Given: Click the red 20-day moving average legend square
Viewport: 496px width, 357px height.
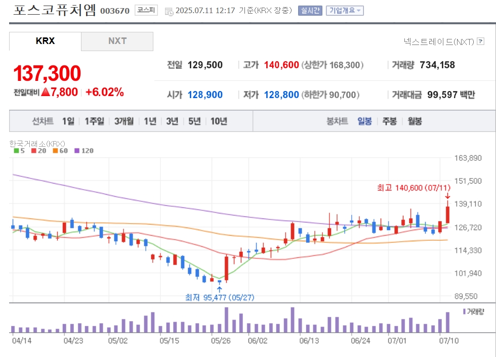Looking at the screenshot, I should coord(33,151).
